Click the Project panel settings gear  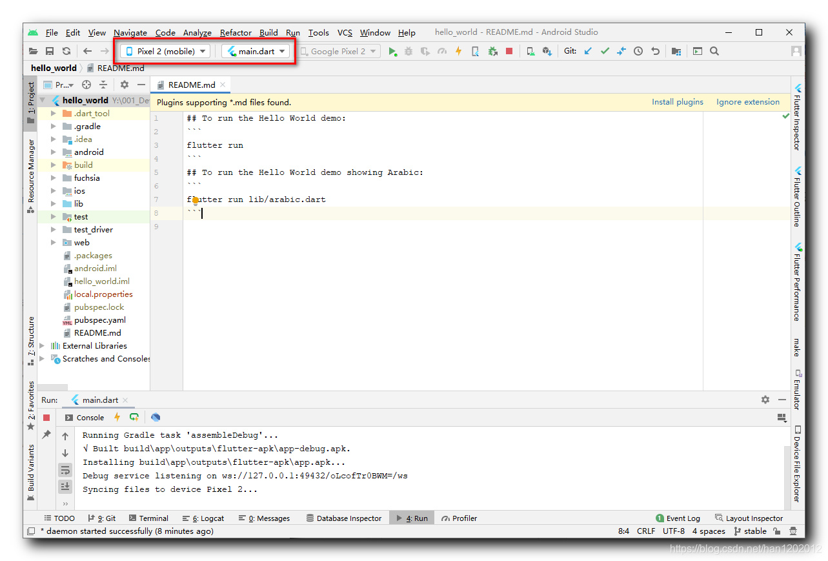click(125, 85)
